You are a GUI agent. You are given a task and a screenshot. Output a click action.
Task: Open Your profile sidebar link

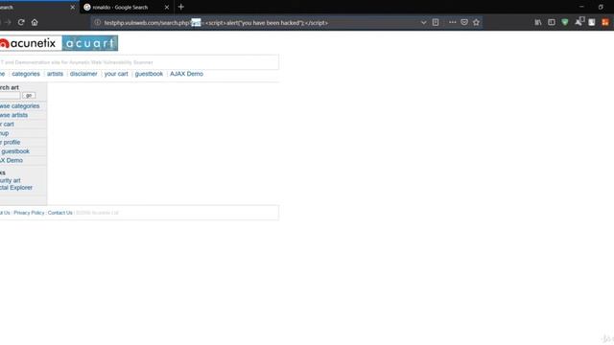tap(11, 142)
